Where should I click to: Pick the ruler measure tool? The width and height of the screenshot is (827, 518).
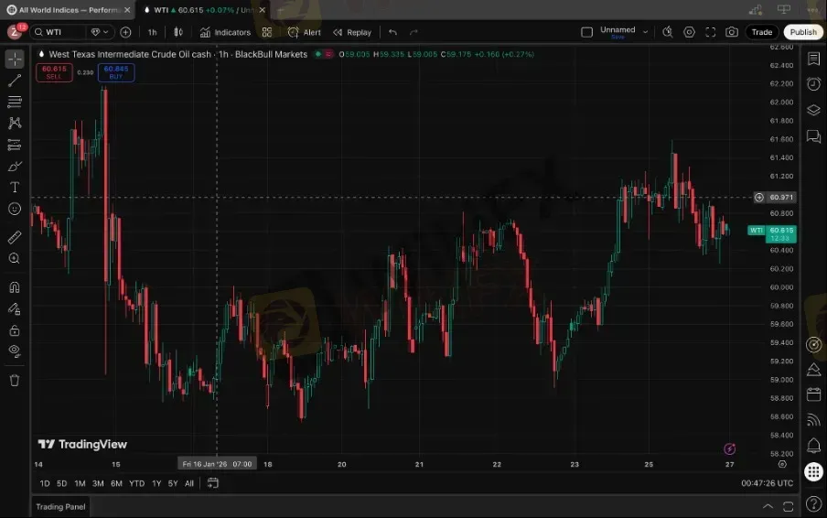(15, 237)
